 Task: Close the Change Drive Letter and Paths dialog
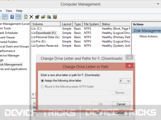pos(129,57)
